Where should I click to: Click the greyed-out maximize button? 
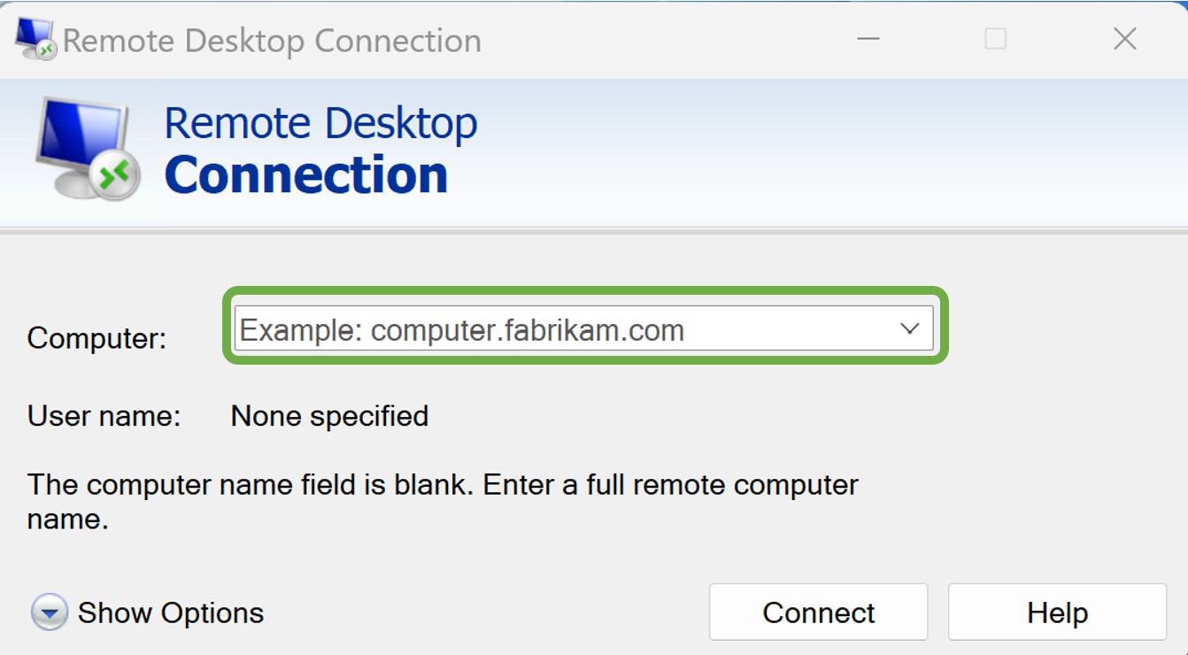pyautogui.click(x=996, y=39)
